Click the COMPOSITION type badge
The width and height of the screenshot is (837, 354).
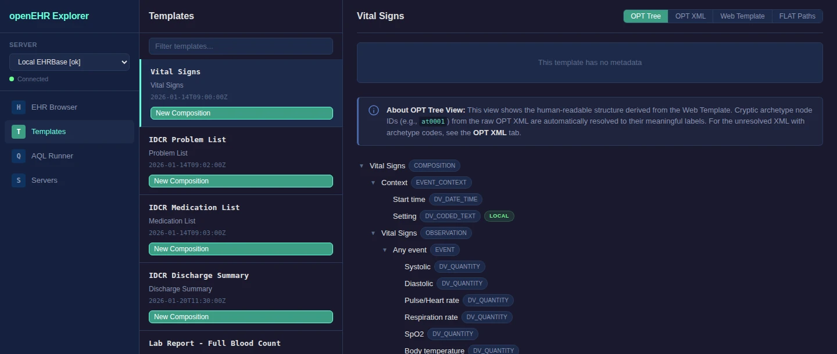pos(434,166)
